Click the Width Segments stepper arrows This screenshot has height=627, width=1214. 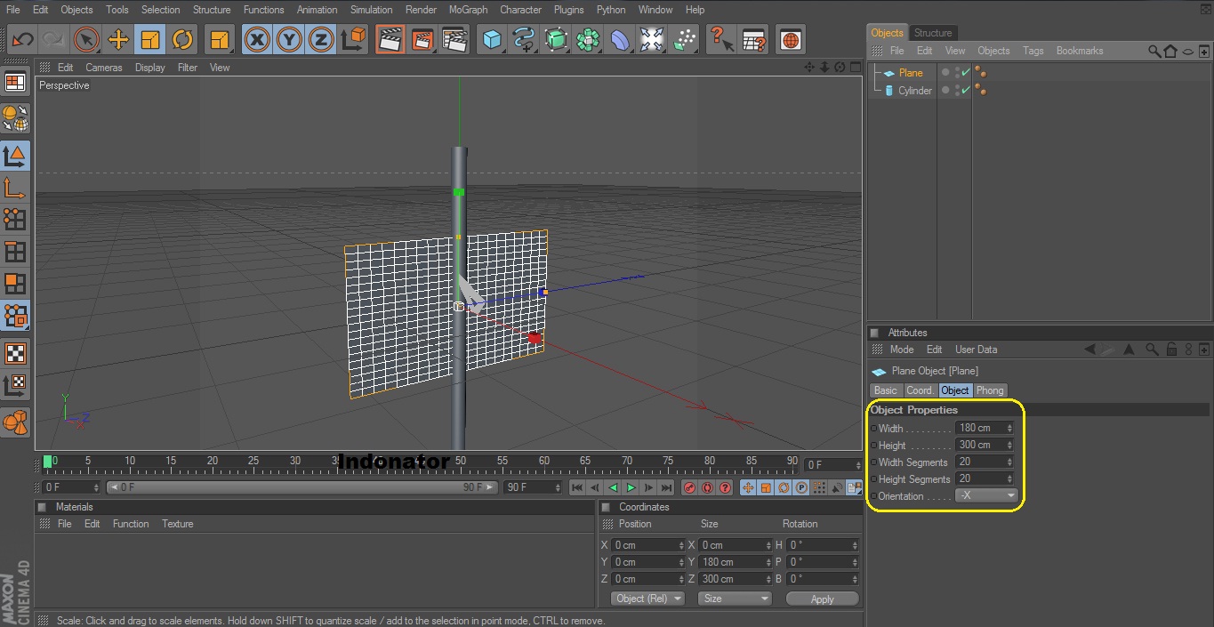point(1009,462)
